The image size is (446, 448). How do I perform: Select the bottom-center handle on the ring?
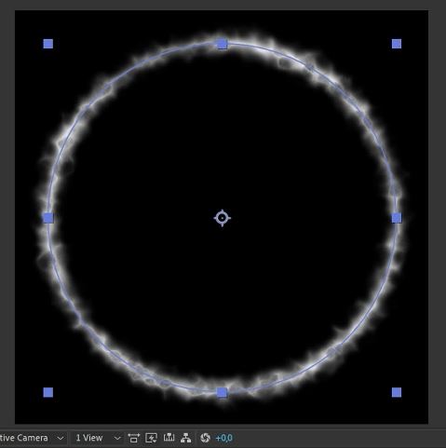click(x=223, y=392)
